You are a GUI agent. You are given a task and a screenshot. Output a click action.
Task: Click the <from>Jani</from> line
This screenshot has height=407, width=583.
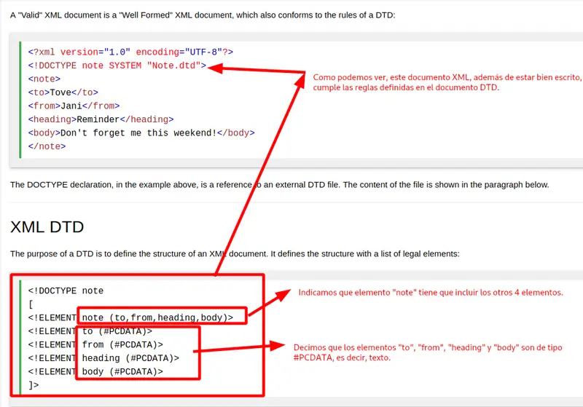74,106
